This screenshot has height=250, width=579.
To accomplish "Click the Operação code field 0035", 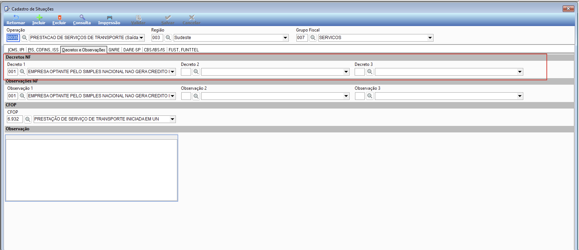I will point(13,38).
